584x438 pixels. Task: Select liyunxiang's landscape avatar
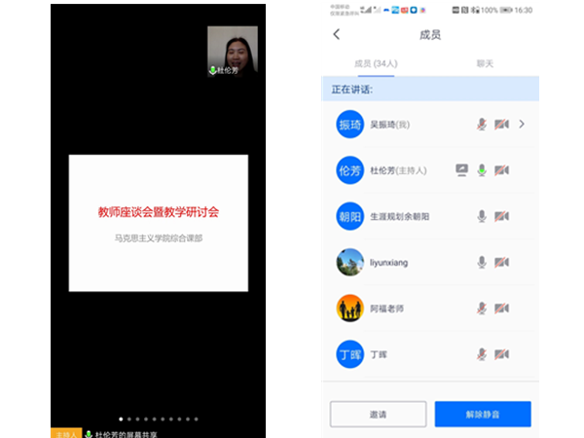(349, 263)
